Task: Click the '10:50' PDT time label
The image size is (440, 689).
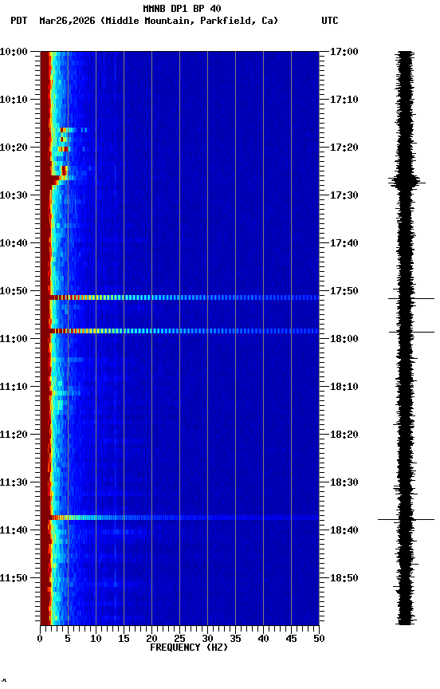Action: tap(14, 291)
